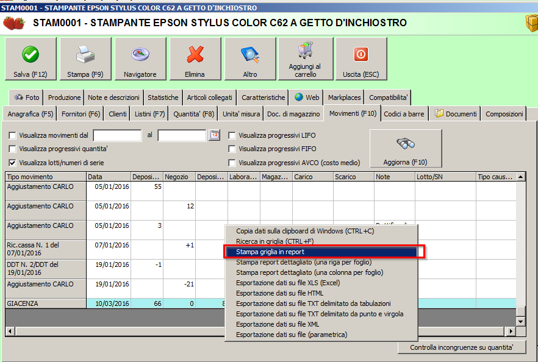Screen dimensions: 538x362
Task: Open the Compatibilita' tab
Action: 388,98
